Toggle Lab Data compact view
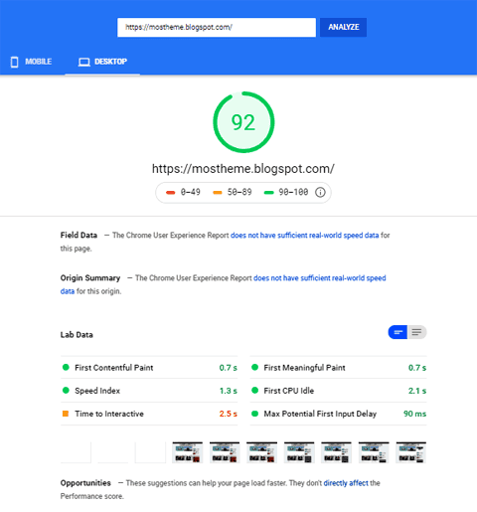477x512 pixels. [x=397, y=332]
